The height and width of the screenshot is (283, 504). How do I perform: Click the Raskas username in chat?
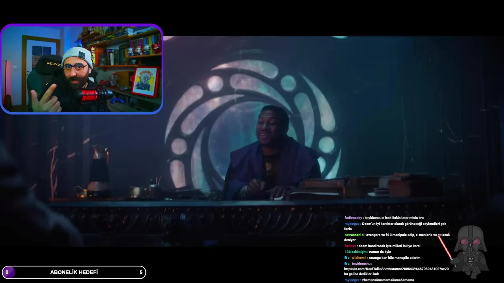pos(350,246)
